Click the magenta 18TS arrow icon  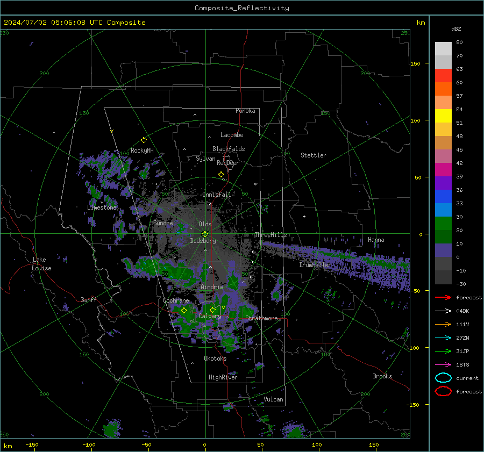coord(443,365)
